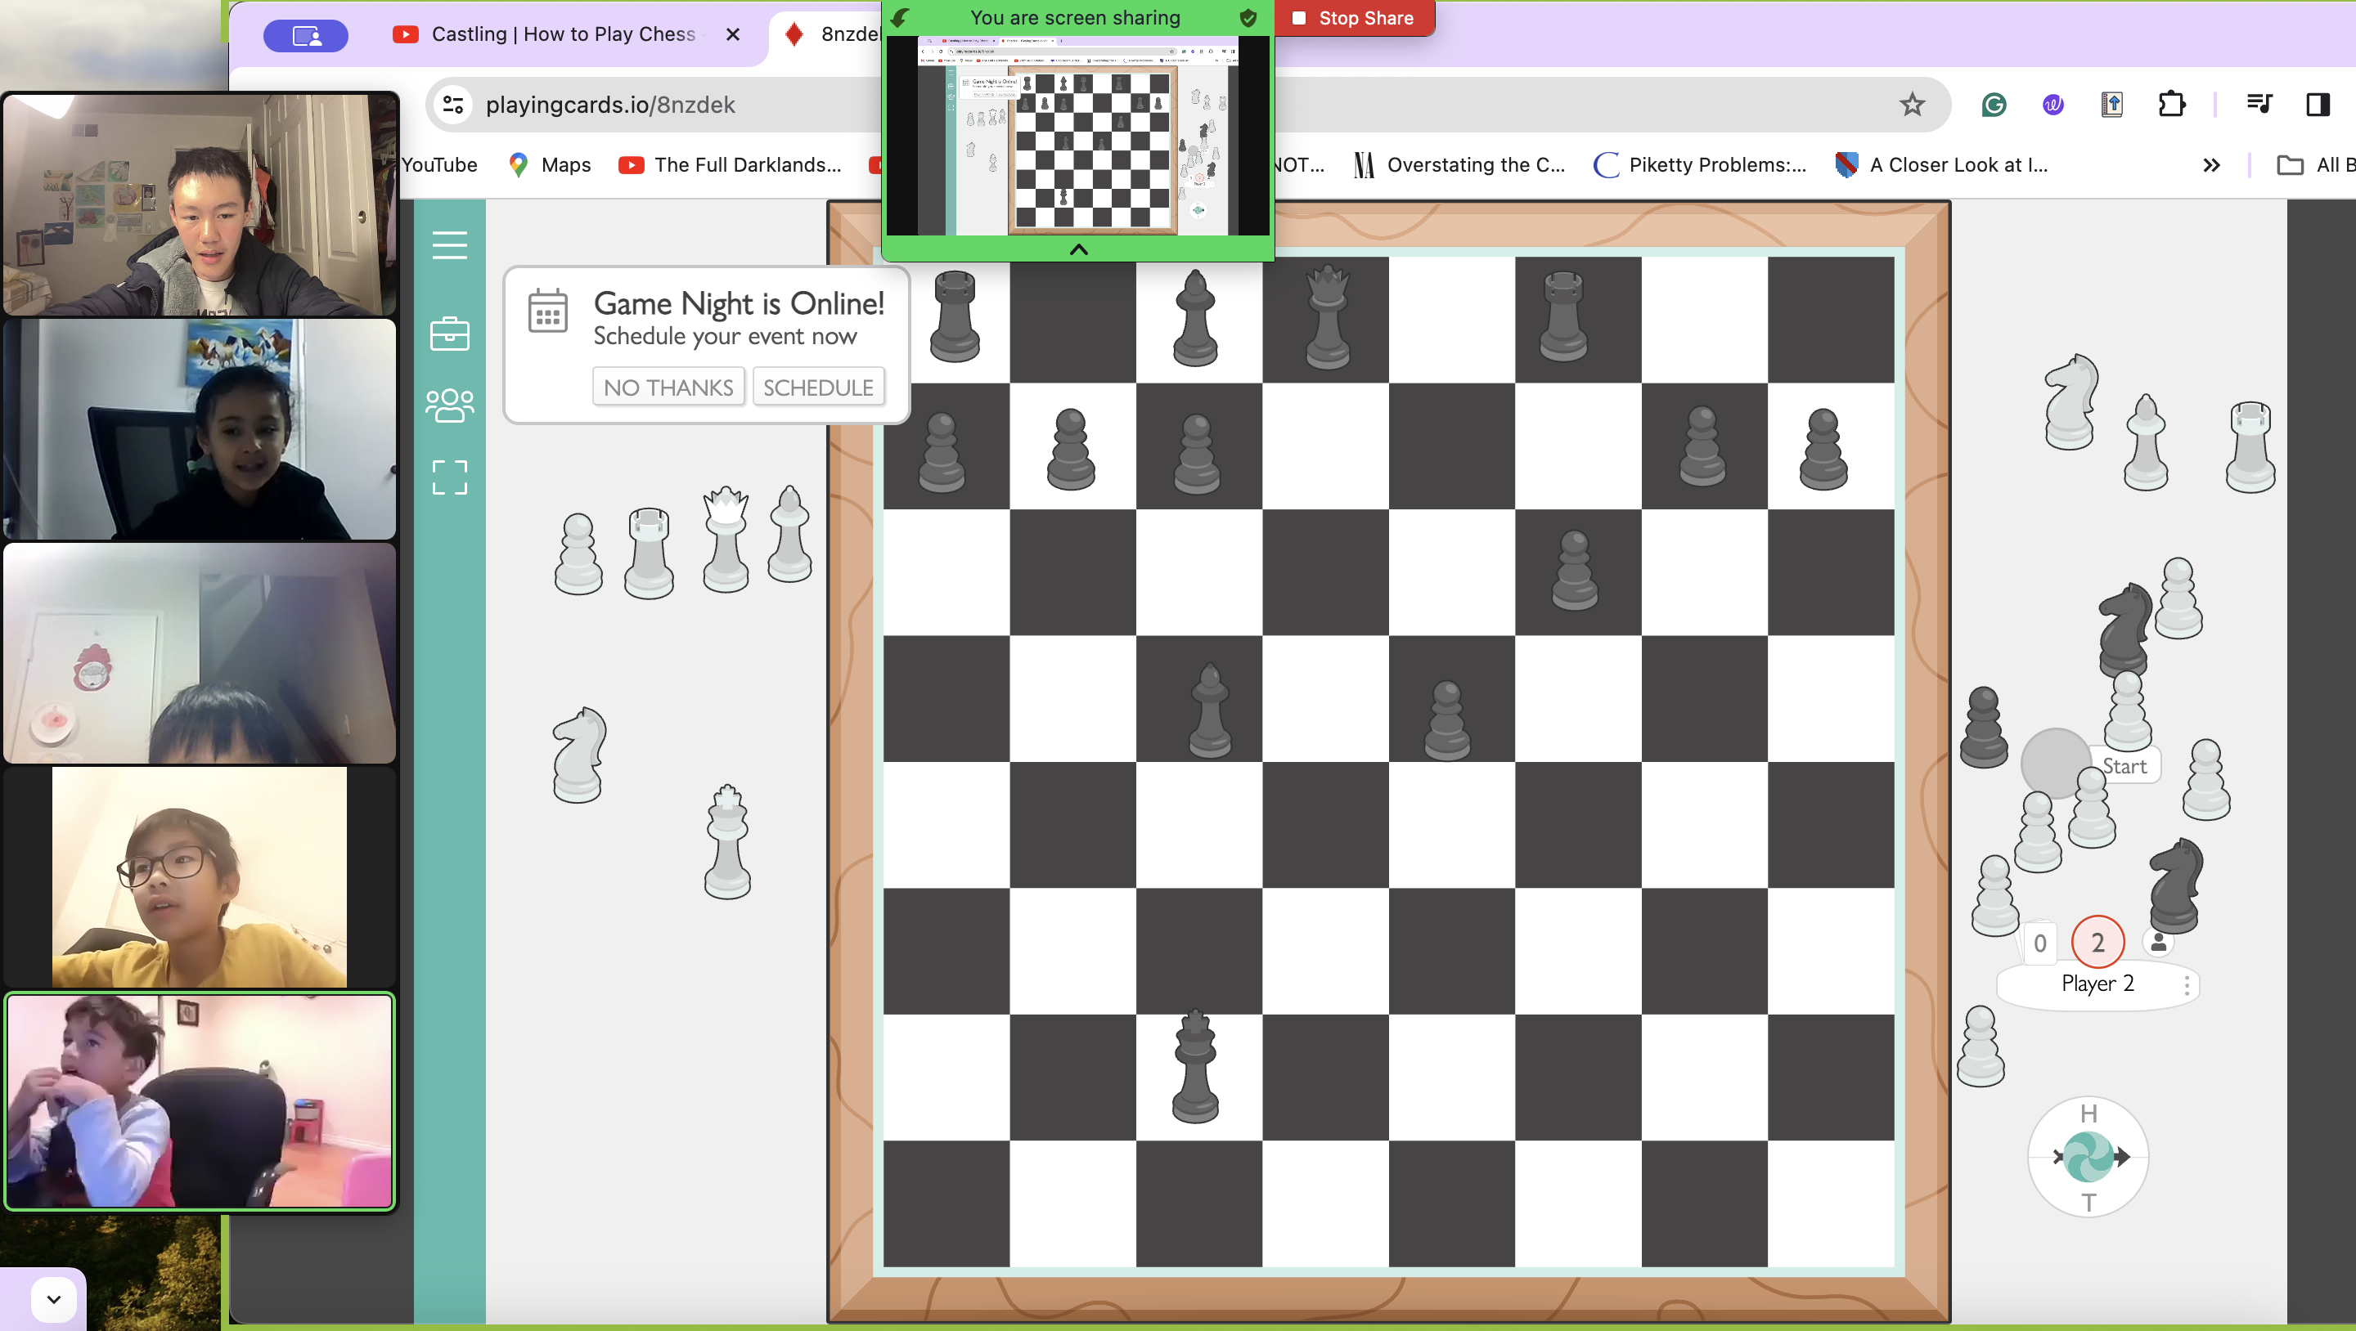Image resolution: width=2356 pixels, height=1331 pixels.
Task: Bookmark this page with the star icon
Action: tap(1912, 104)
